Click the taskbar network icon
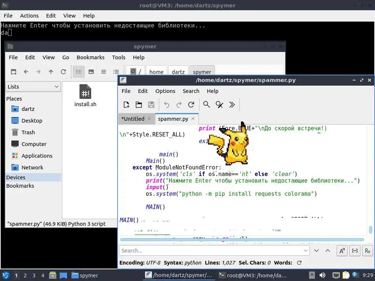375x281 pixels. (x=336, y=275)
